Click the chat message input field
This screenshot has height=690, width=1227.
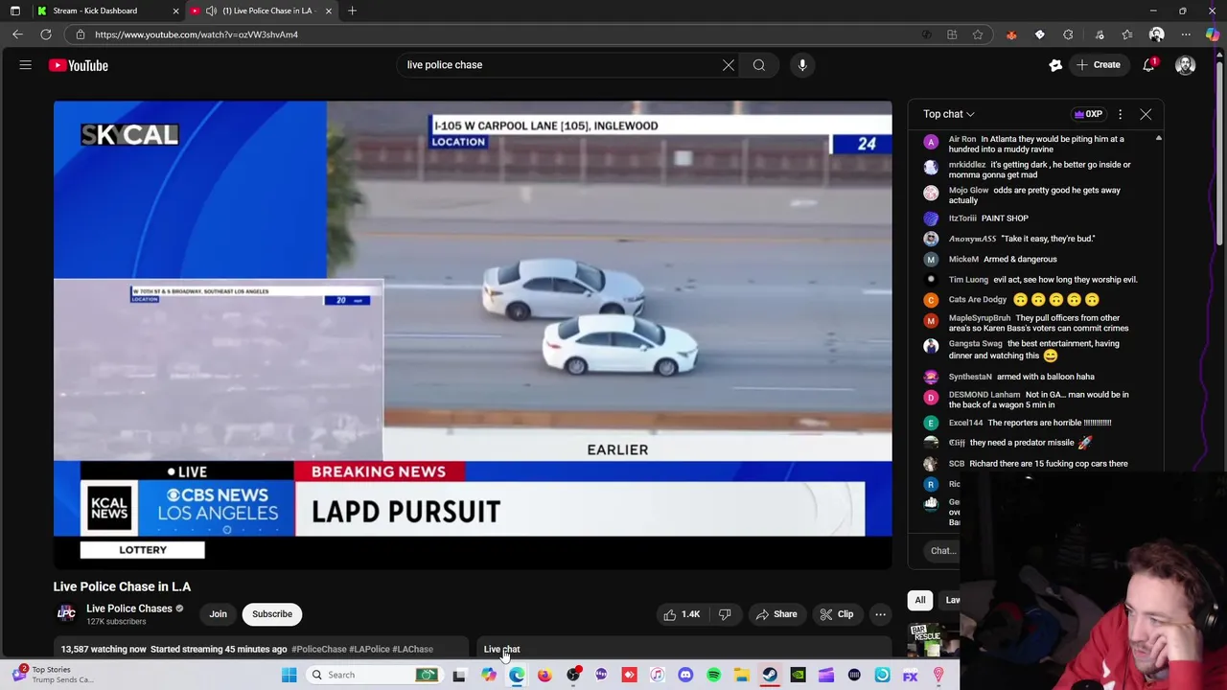[943, 551]
